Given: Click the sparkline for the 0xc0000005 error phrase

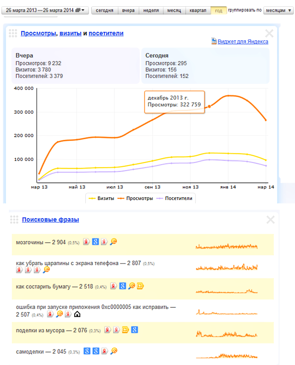Looking at the screenshot, I should point(227,312).
